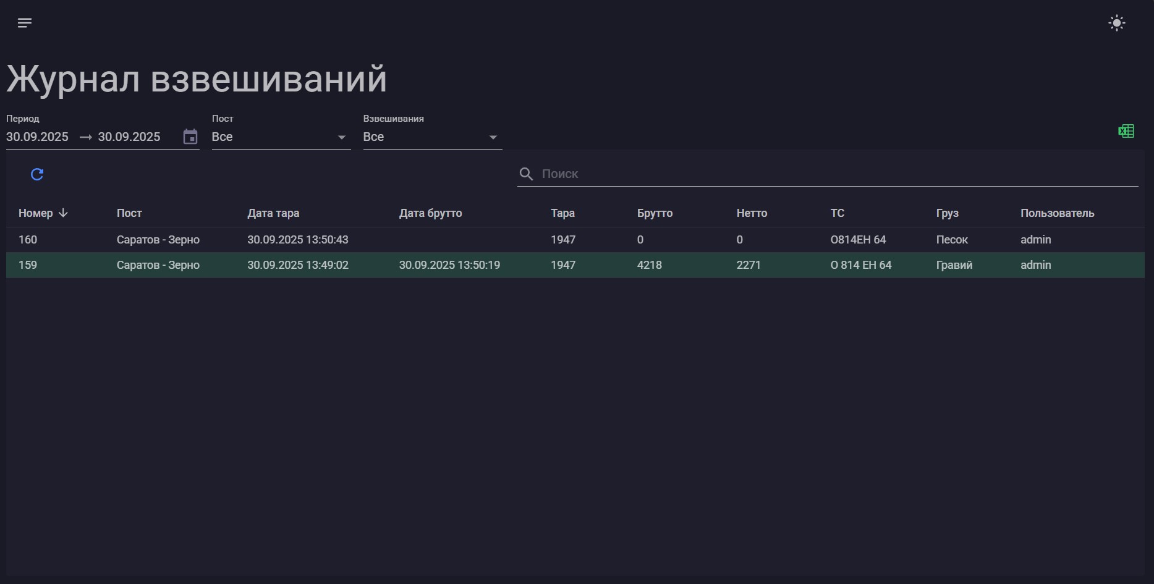Sort by the Дата брутто column
The image size is (1154, 584).
pyautogui.click(x=430, y=213)
